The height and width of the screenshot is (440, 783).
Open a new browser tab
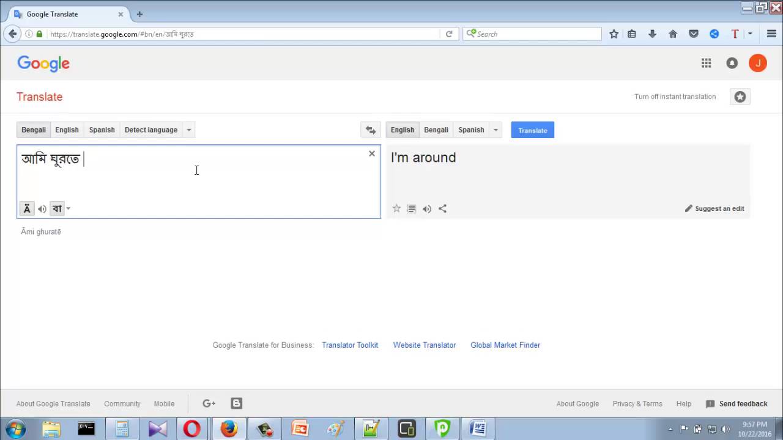139,14
